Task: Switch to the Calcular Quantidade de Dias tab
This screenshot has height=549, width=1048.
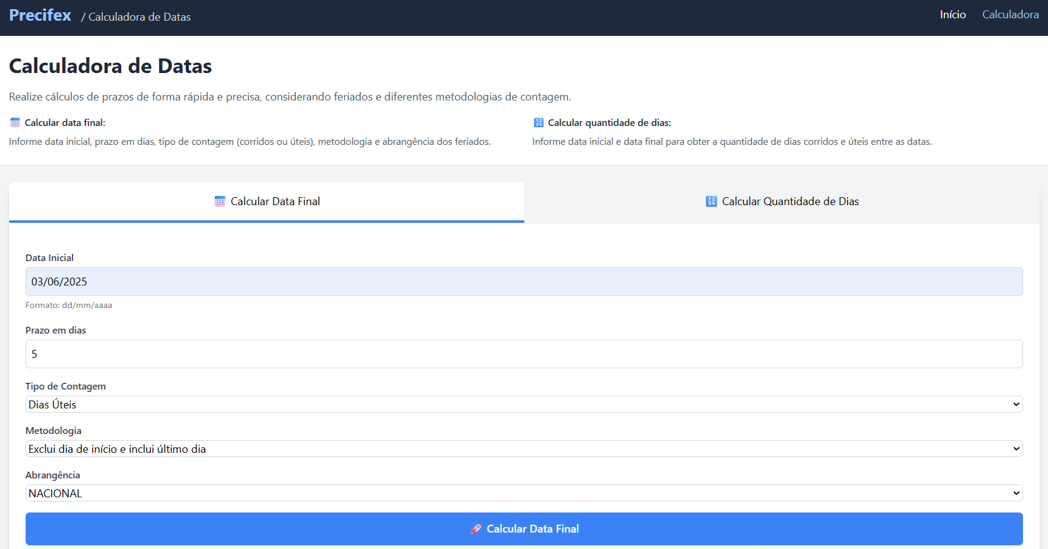Action: (790, 201)
